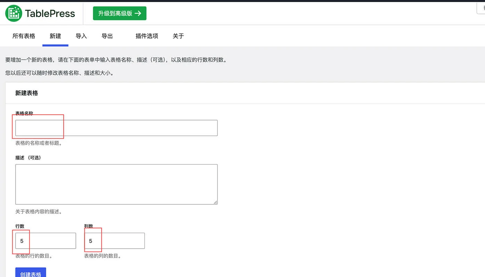Click the green TablePress table icon

click(13, 13)
